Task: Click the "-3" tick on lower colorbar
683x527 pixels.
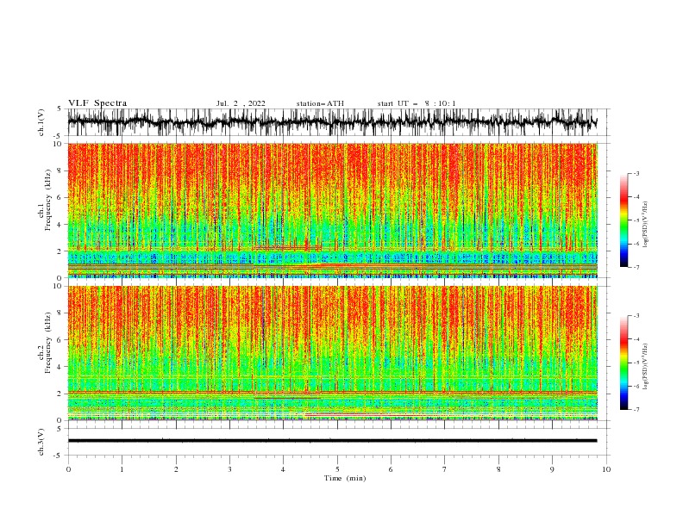Action: pyautogui.click(x=636, y=316)
